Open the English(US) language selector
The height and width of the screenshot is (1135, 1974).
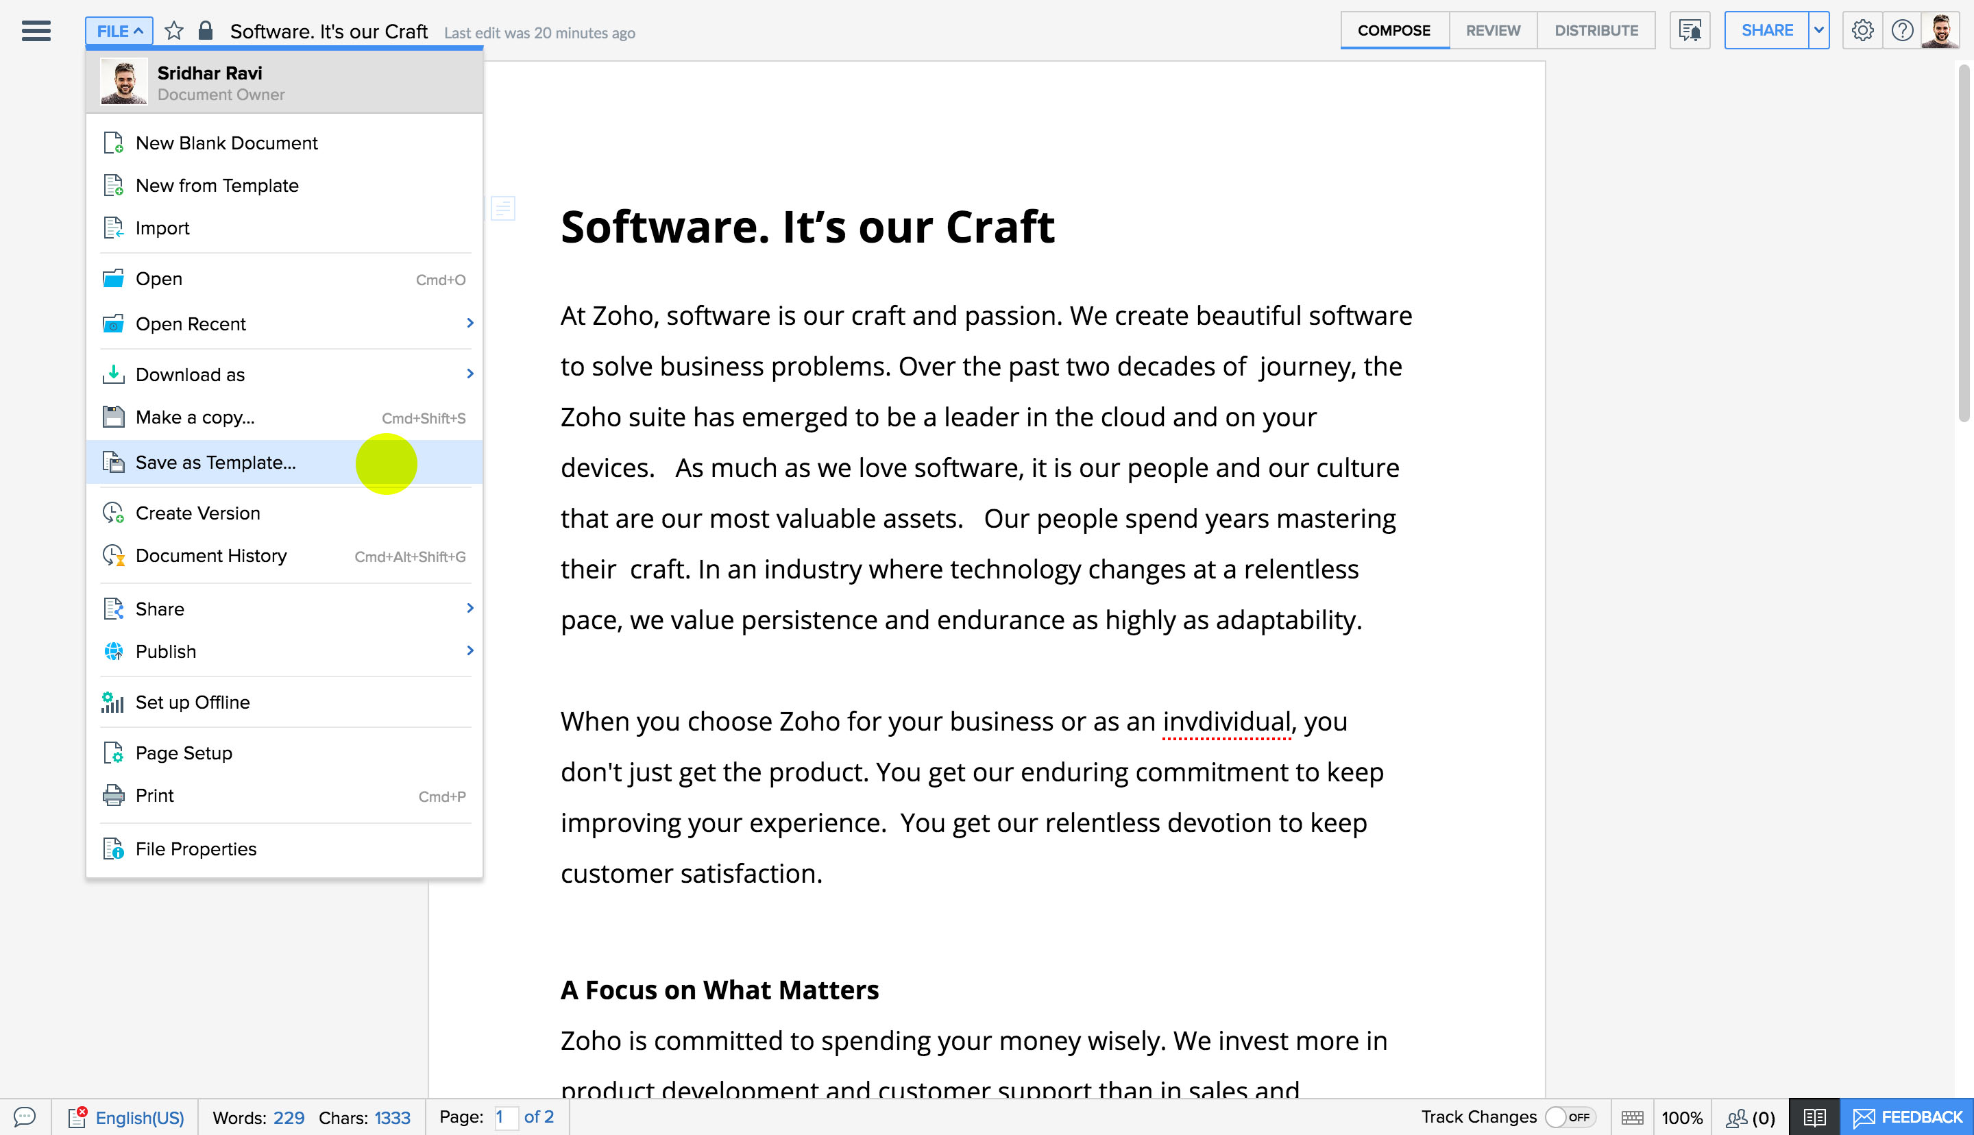click(x=140, y=1118)
